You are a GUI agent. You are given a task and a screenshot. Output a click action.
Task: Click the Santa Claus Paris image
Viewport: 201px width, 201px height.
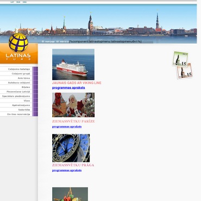click(73, 105)
